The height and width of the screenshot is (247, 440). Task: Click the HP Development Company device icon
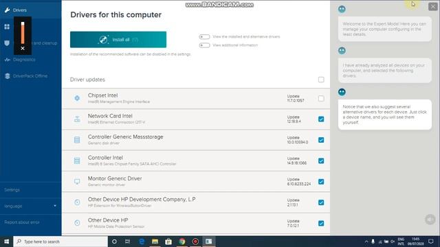77,202
